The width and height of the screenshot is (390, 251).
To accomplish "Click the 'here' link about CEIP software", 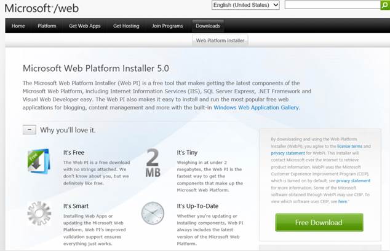I will point(343,202).
